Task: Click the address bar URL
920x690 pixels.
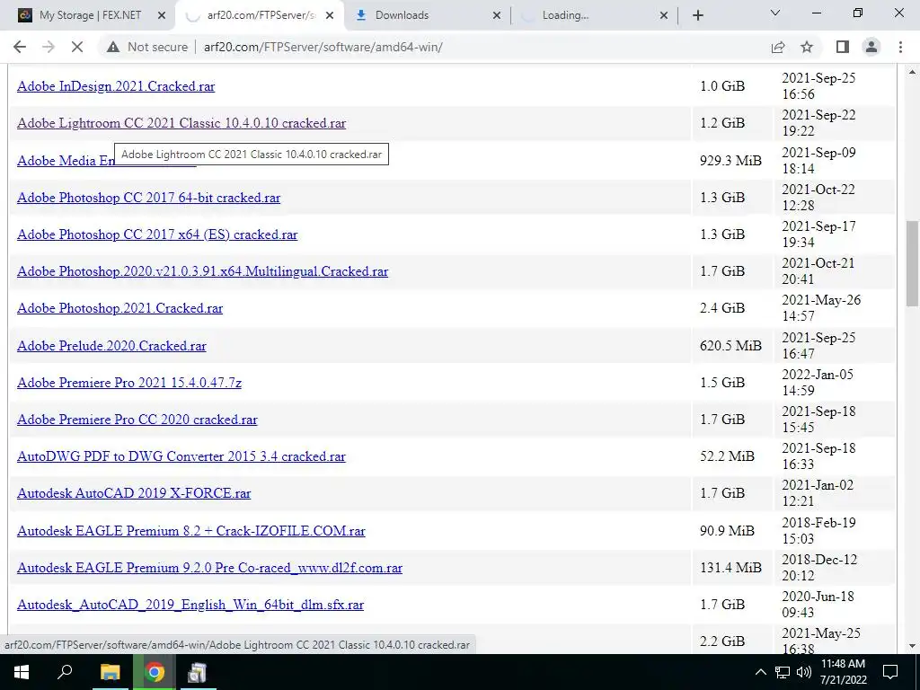Action: pos(323,47)
